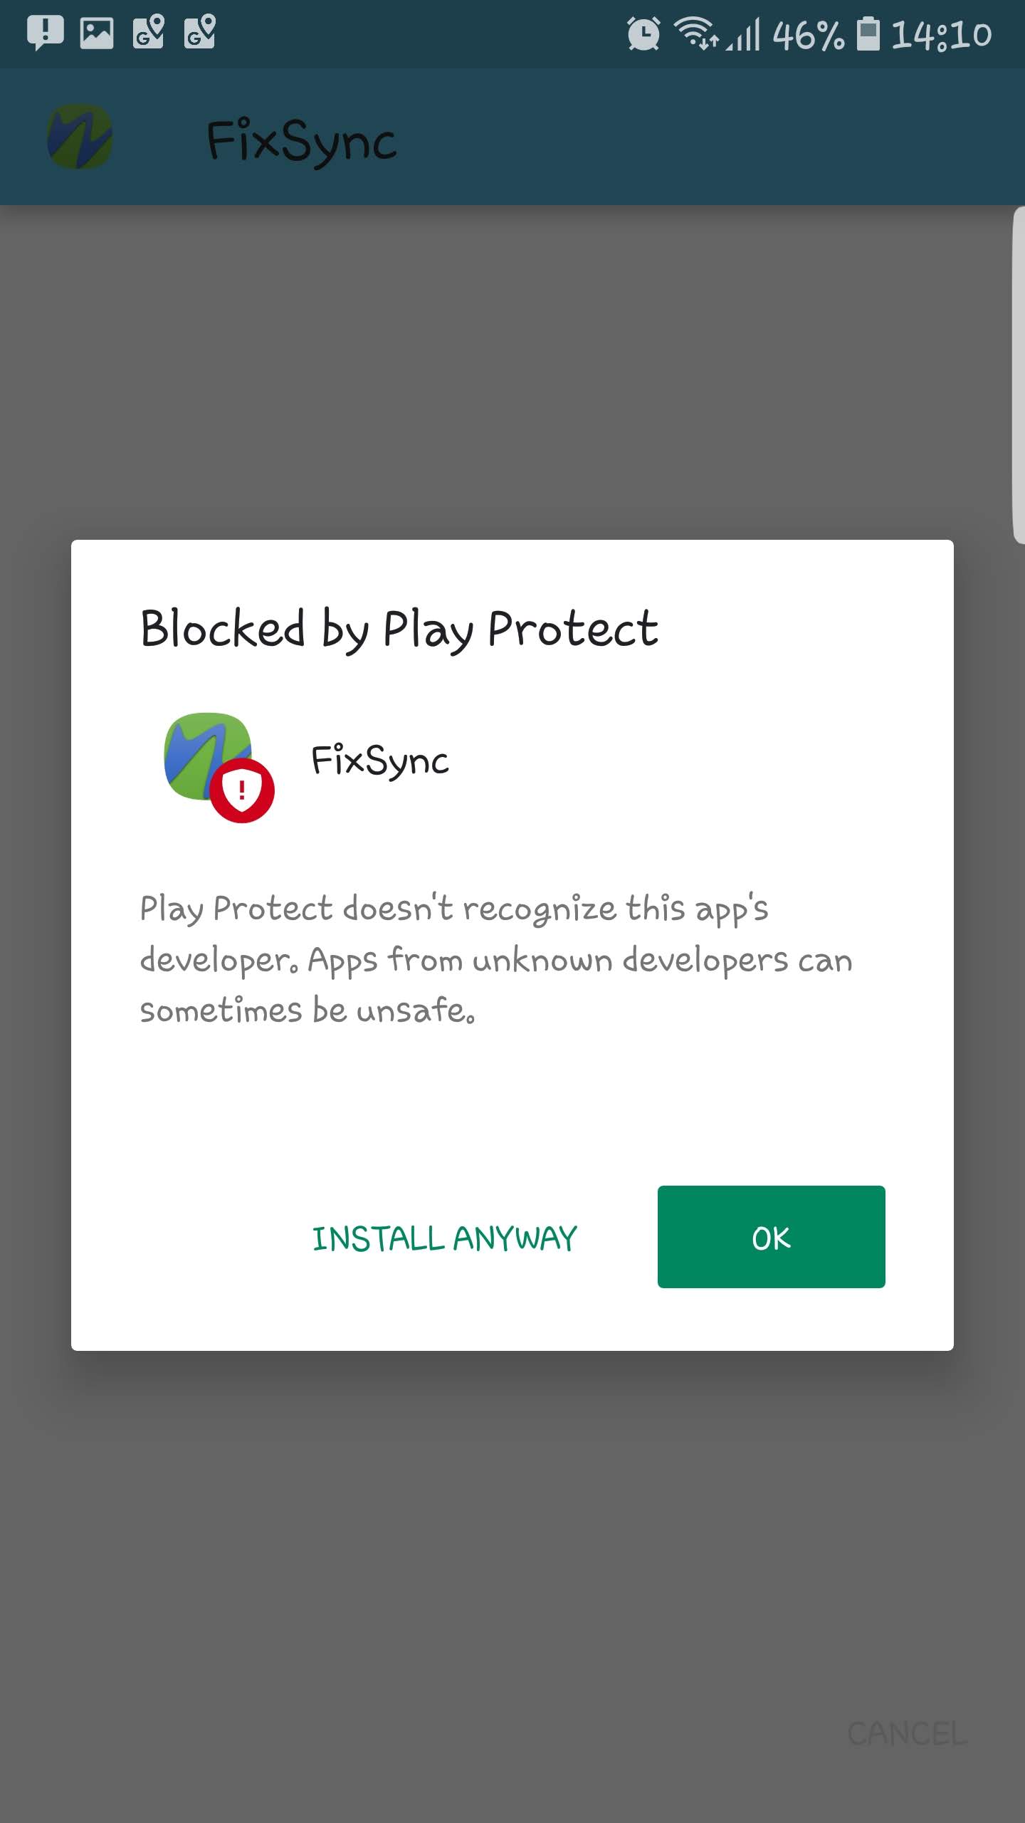Tap the red warning shield badge
The image size is (1025, 1823).
[242, 790]
